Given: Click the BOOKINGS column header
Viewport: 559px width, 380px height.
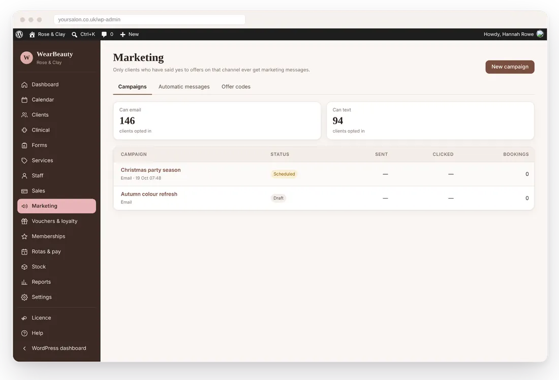Looking at the screenshot, I should tap(516, 154).
